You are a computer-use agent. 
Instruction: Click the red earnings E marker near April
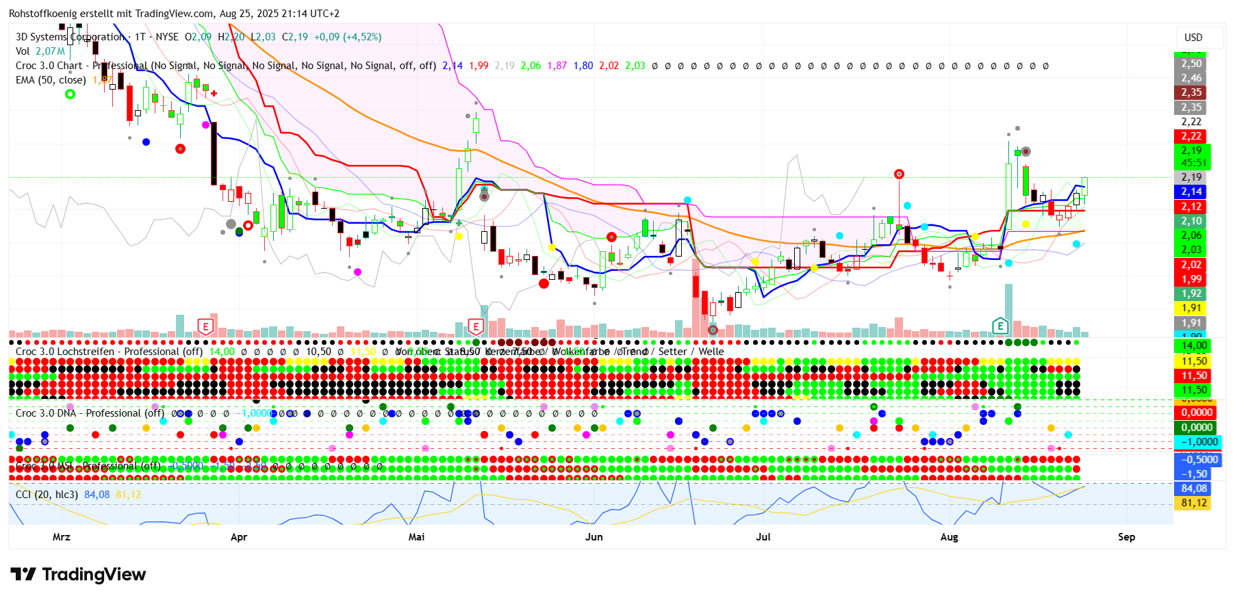pos(205,326)
